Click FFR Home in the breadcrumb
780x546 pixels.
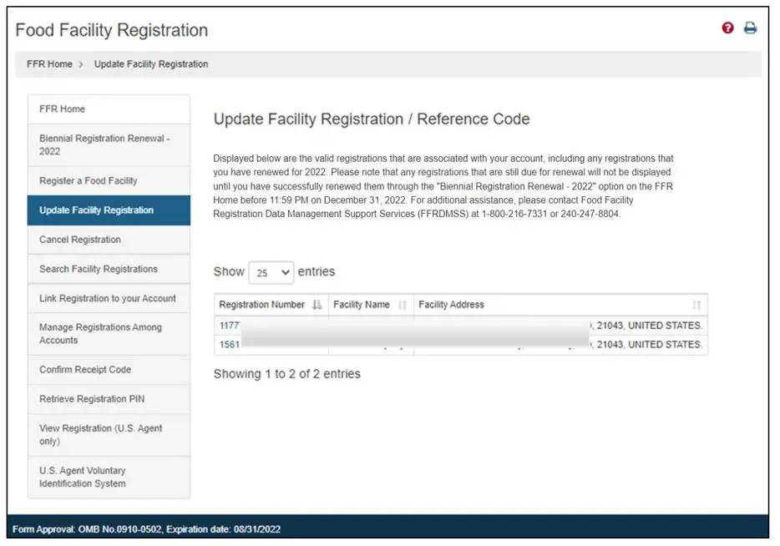pos(48,63)
